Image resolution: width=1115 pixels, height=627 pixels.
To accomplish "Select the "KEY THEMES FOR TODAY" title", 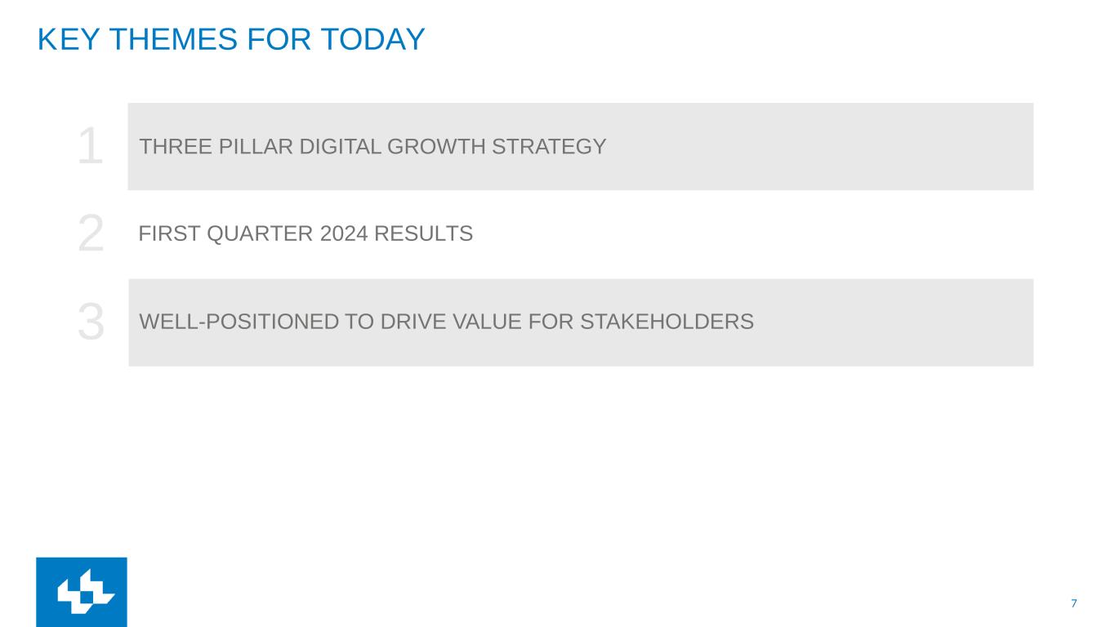I will coord(231,39).
